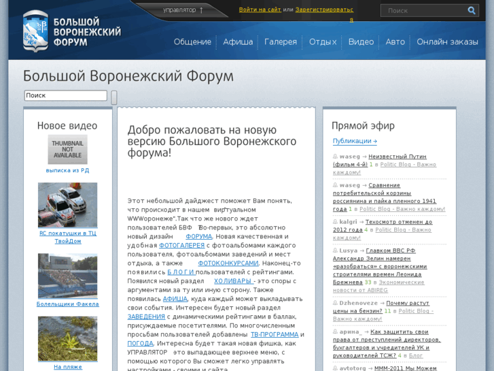Click user icon next to avtotorg
This screenshot has height=371, width=494.
tap(335, 368)
